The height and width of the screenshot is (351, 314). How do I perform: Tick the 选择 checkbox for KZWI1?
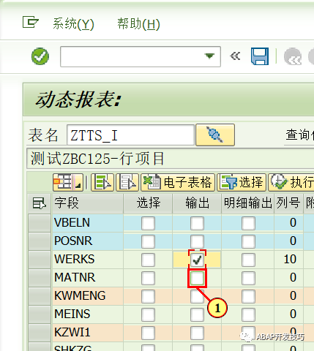pyautogui.click(x=148, y=333)
